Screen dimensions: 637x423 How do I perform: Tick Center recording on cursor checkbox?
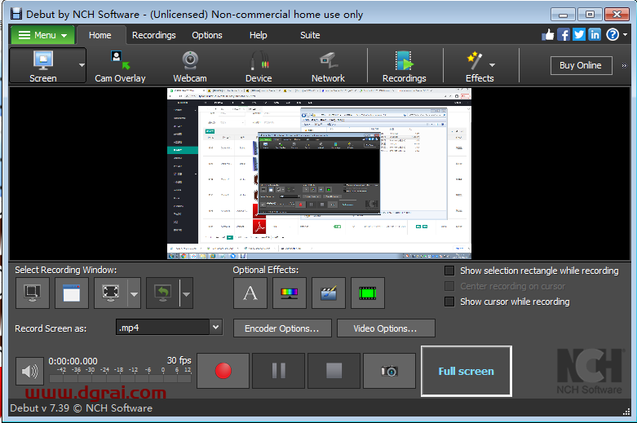coord(449,286)
